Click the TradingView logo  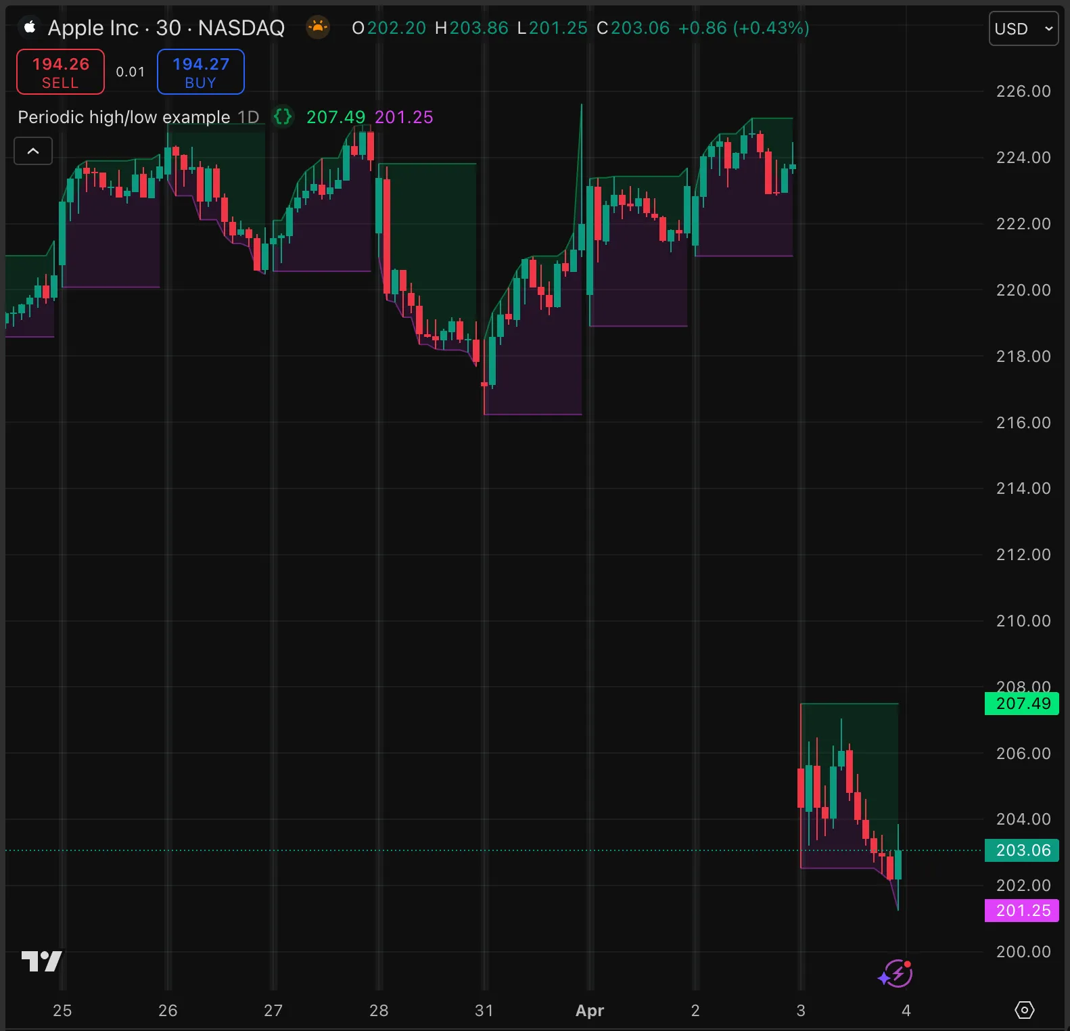pyautogui.click(x=41, y=961)
